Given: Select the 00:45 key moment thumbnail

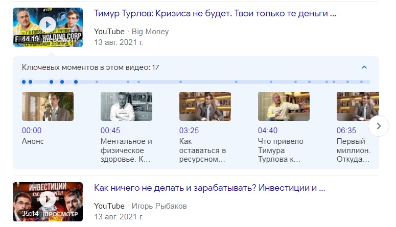Looking at the screenshot, I should (126, 106).
